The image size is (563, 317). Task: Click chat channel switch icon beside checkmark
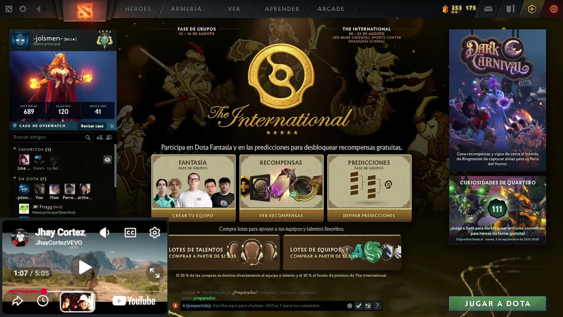click(368, 306)
